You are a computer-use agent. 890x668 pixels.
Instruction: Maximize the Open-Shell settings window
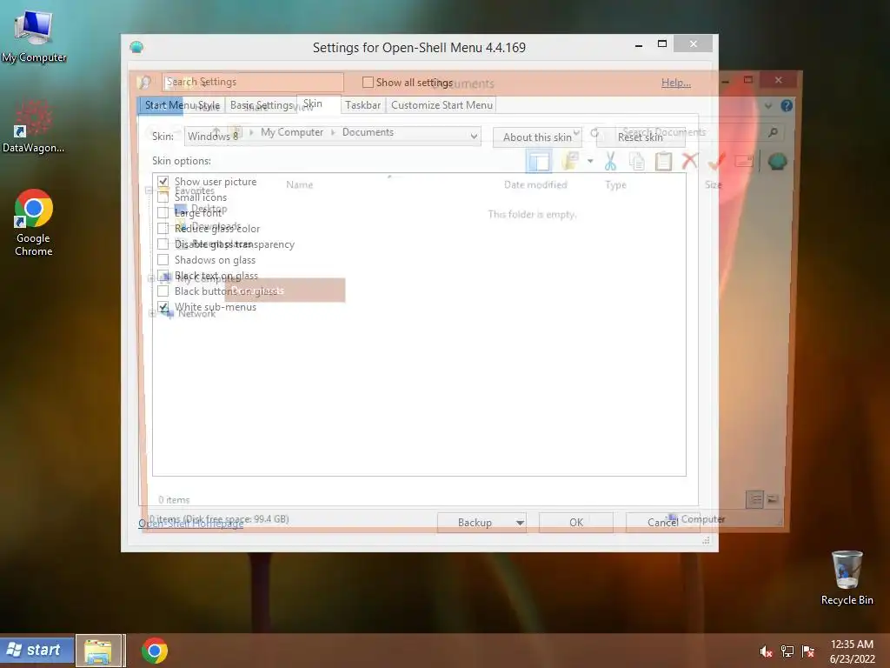point(661,44)
